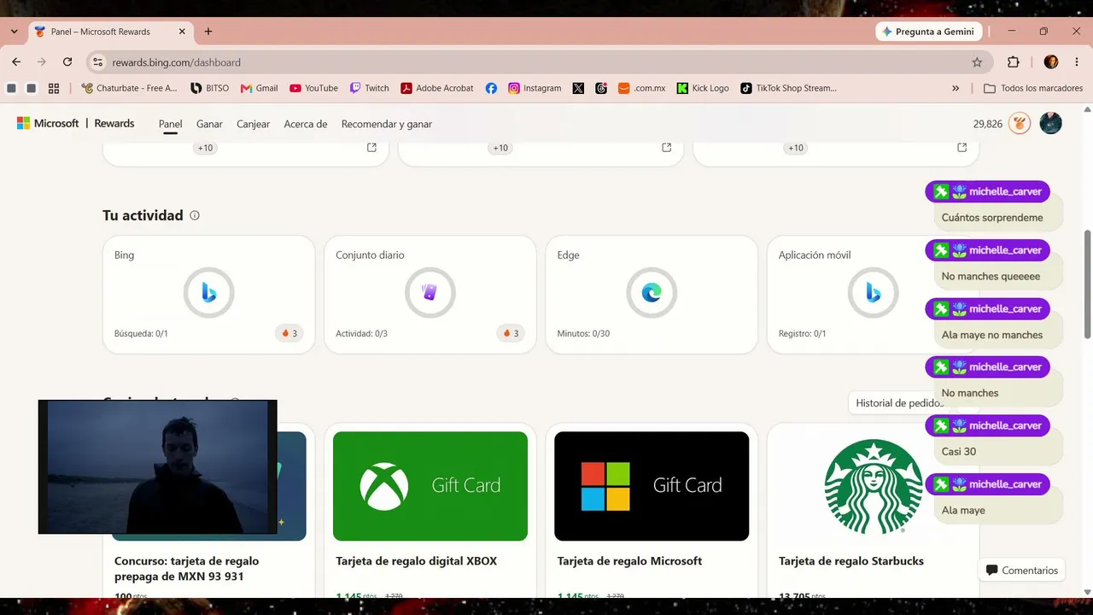Open Tarjeta de regalo digital XBOX title
Viewport: 1093px width, 615px height.
tap(416, 561)
